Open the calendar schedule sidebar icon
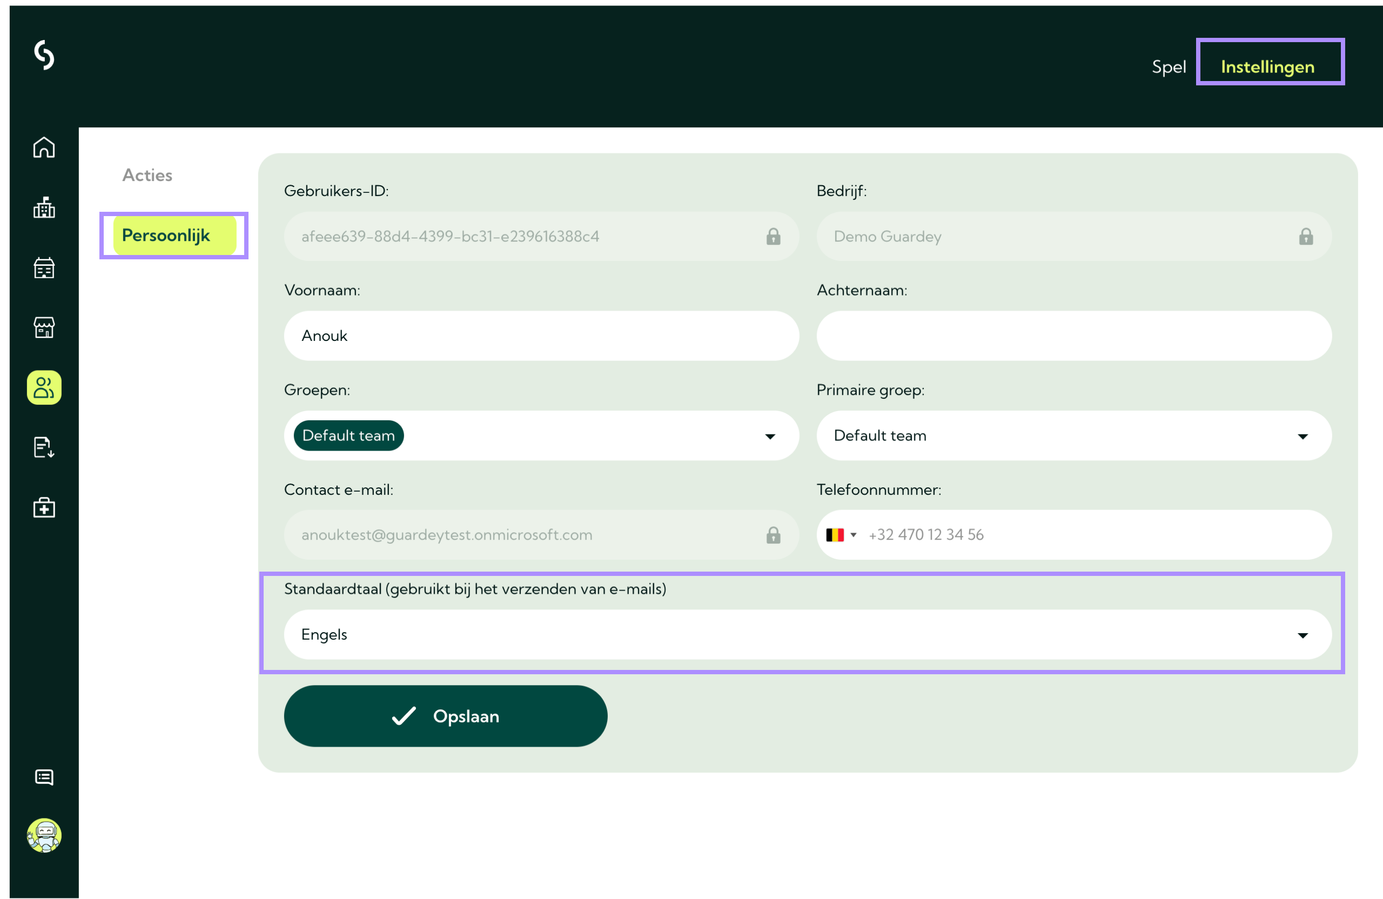This screenshot has height=899, width=1383. [44, 268]
